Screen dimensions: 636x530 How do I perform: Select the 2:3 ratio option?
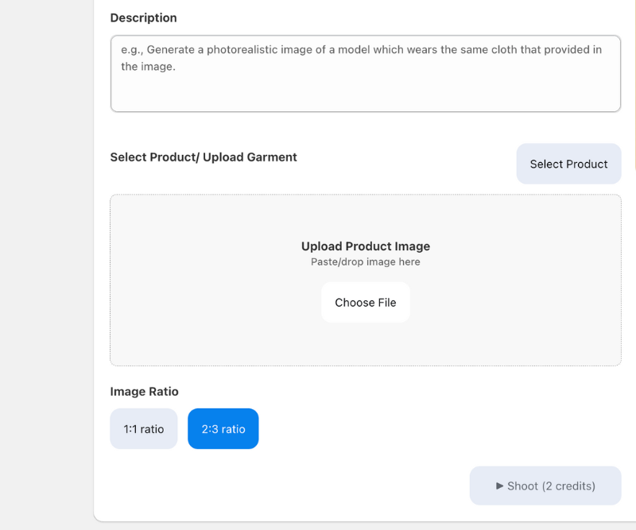223,428
